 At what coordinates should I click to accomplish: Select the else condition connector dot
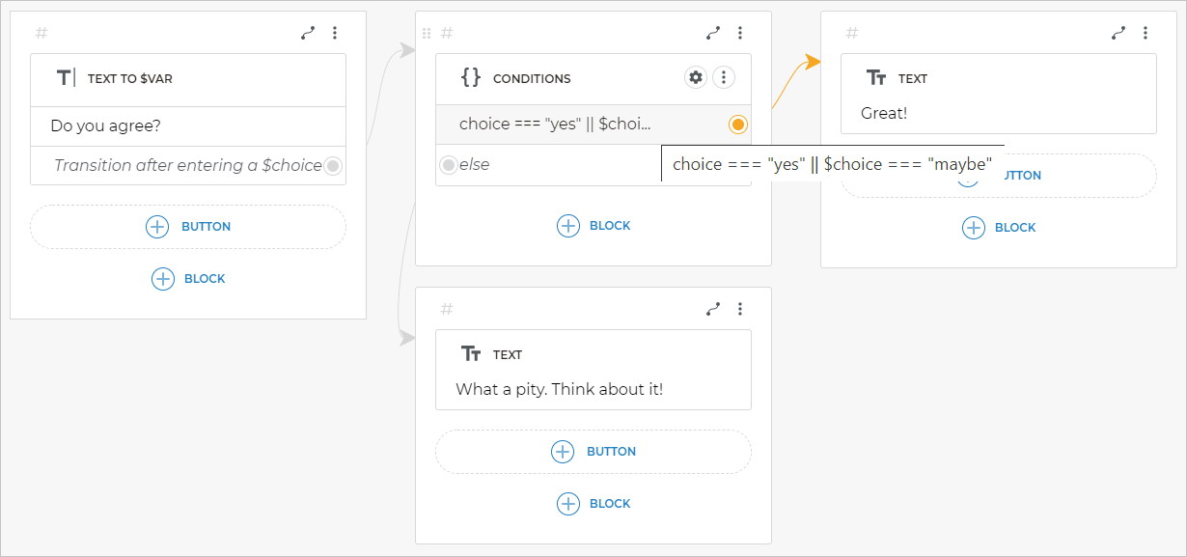[448, 165]
